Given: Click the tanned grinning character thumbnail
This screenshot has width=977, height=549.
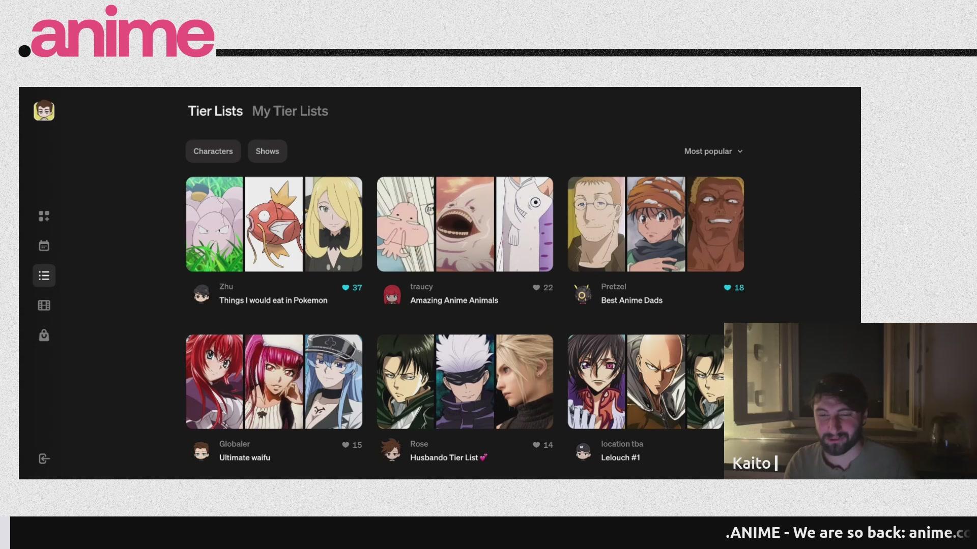Looking at the screenshot, I should click(715, 224).
